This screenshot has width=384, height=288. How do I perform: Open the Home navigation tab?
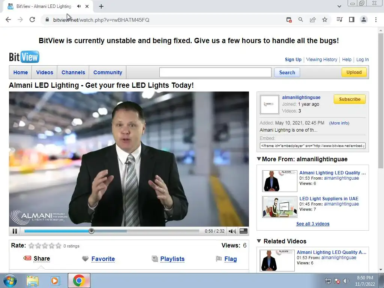[21, 72]
